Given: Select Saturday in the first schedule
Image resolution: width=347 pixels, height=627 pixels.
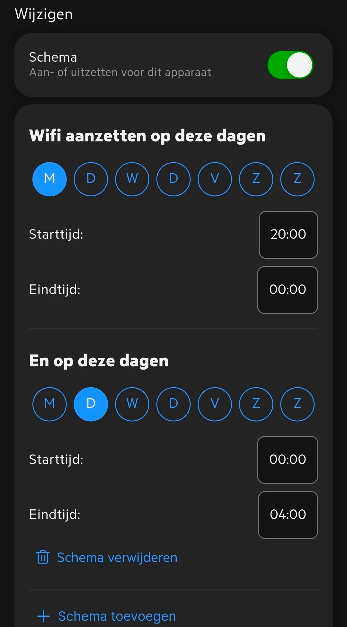Looking at the screenshot, I should (256, 179).
